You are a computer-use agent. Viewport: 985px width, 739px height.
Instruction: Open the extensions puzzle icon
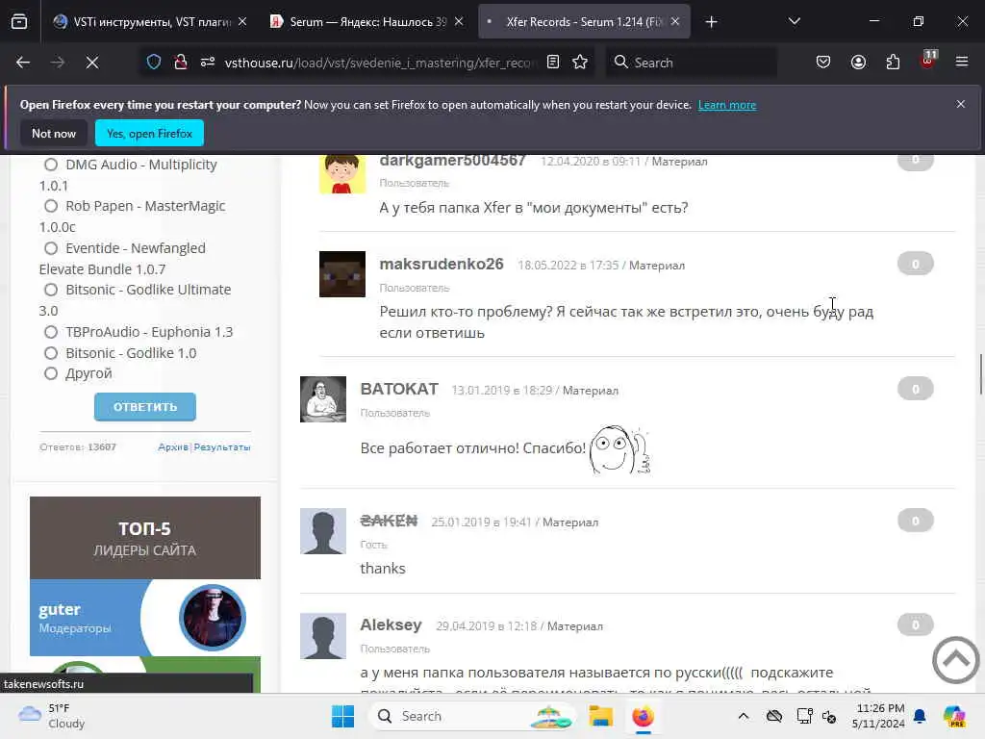(x=893, y=63)
